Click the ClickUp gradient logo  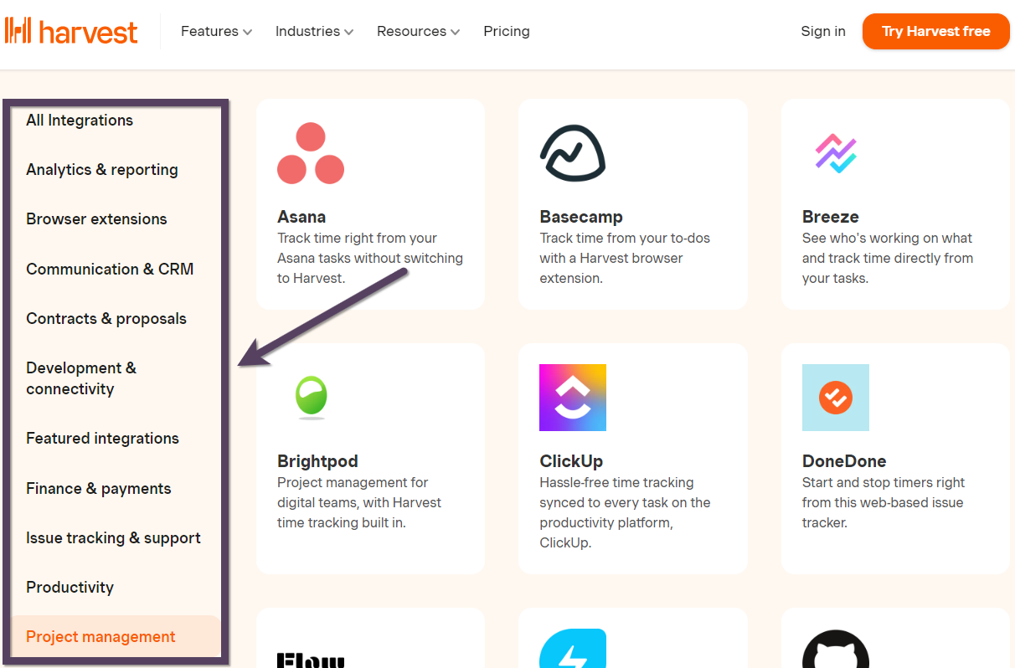click(573, 398)
